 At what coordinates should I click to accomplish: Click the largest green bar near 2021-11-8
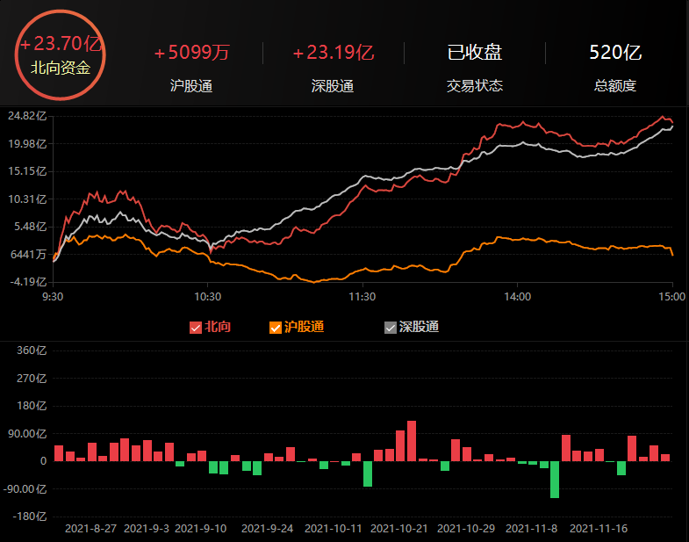point(555,479)
